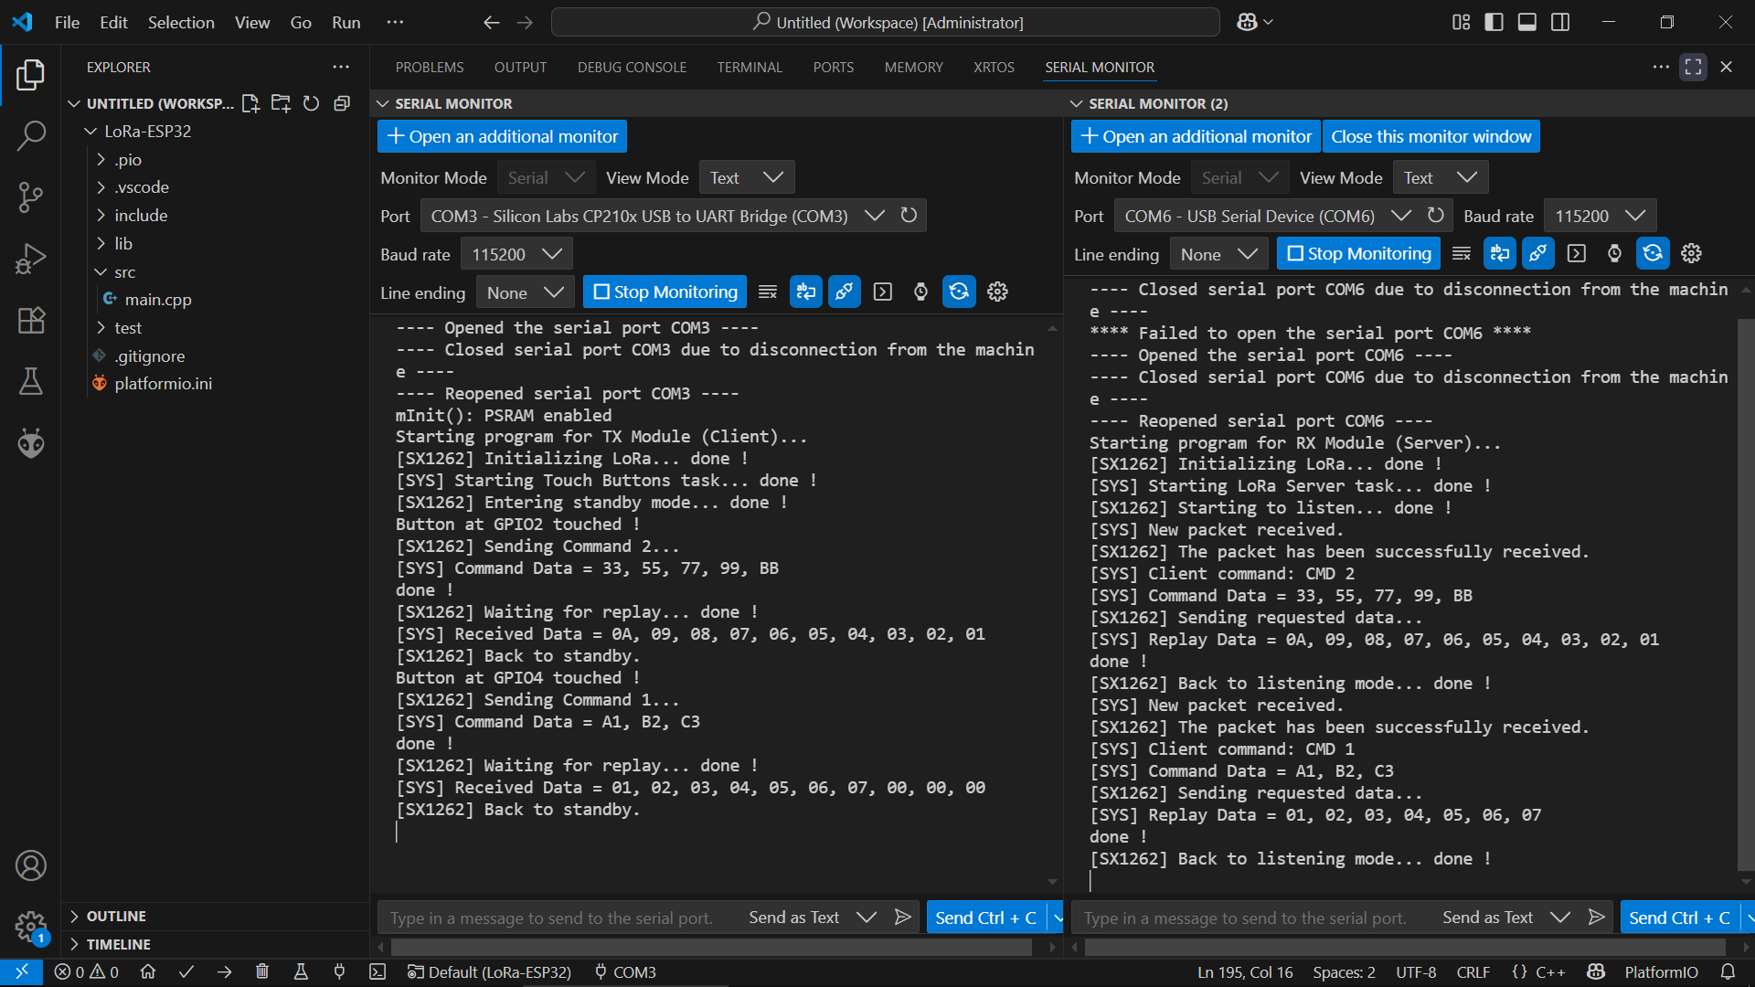Open the Extensions view icon
Image resolution: width=1755 pixels, height=987 pixels.
tap(30, 321)
